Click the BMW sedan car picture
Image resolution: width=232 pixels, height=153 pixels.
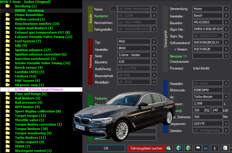click(124, 117)
